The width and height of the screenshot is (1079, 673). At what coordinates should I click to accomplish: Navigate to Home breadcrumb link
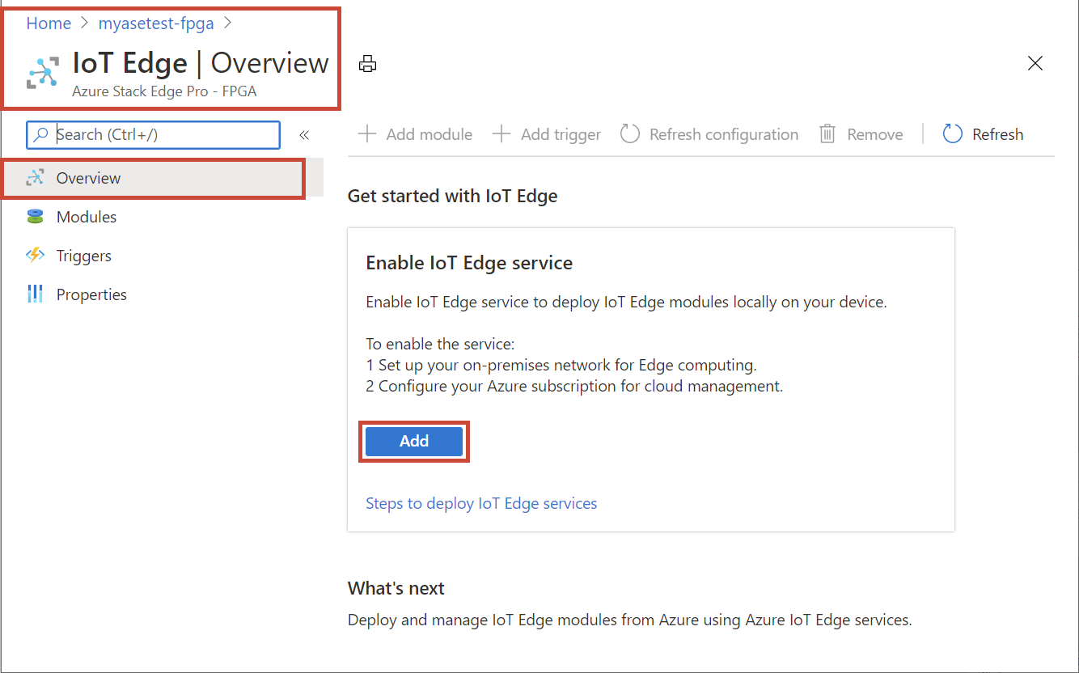[x=49, y=23]
